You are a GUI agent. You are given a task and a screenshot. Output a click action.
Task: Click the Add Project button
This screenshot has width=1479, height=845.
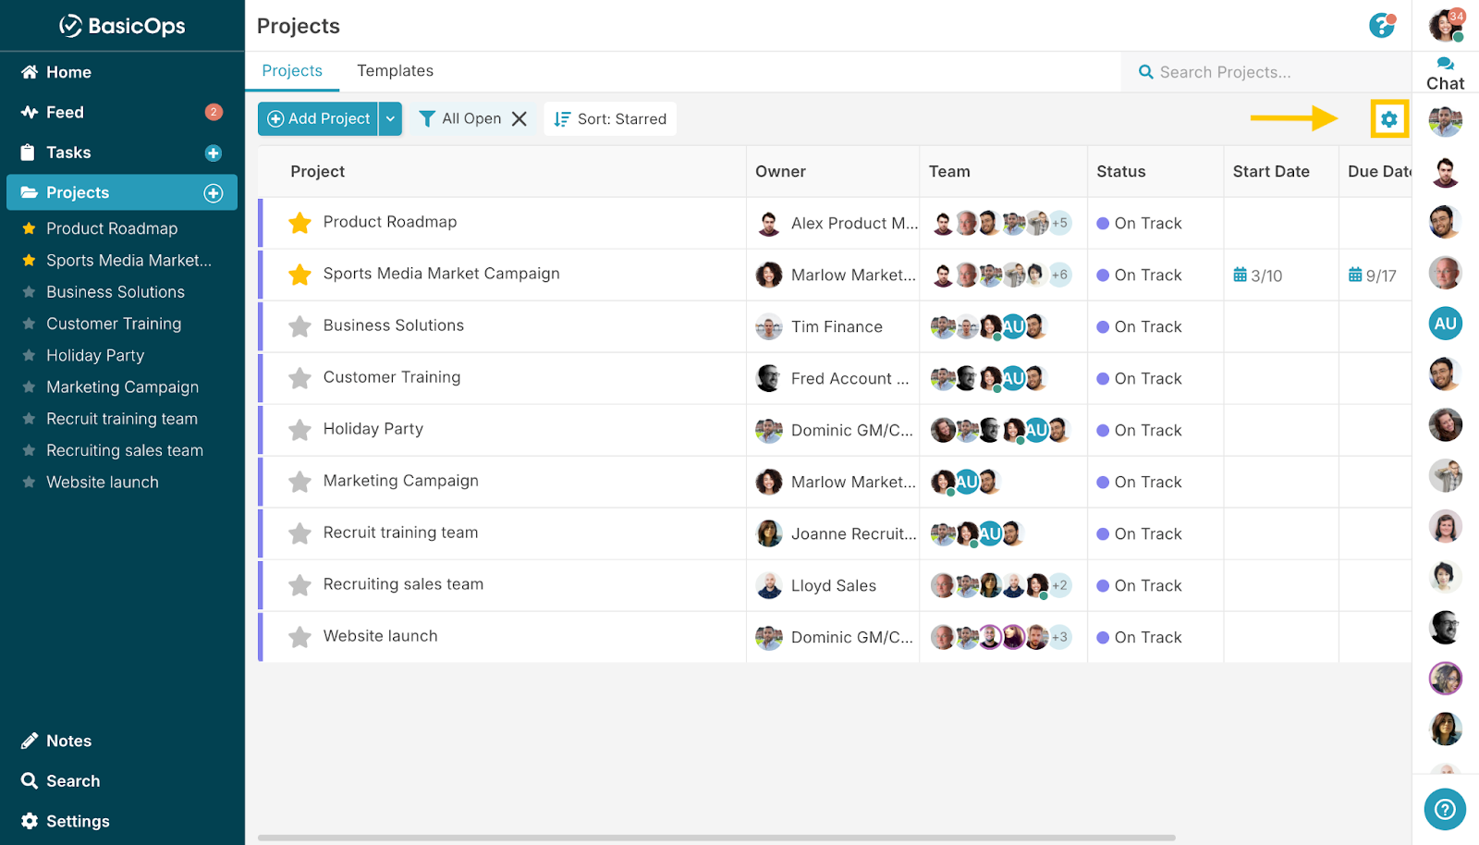pos(319,119)
